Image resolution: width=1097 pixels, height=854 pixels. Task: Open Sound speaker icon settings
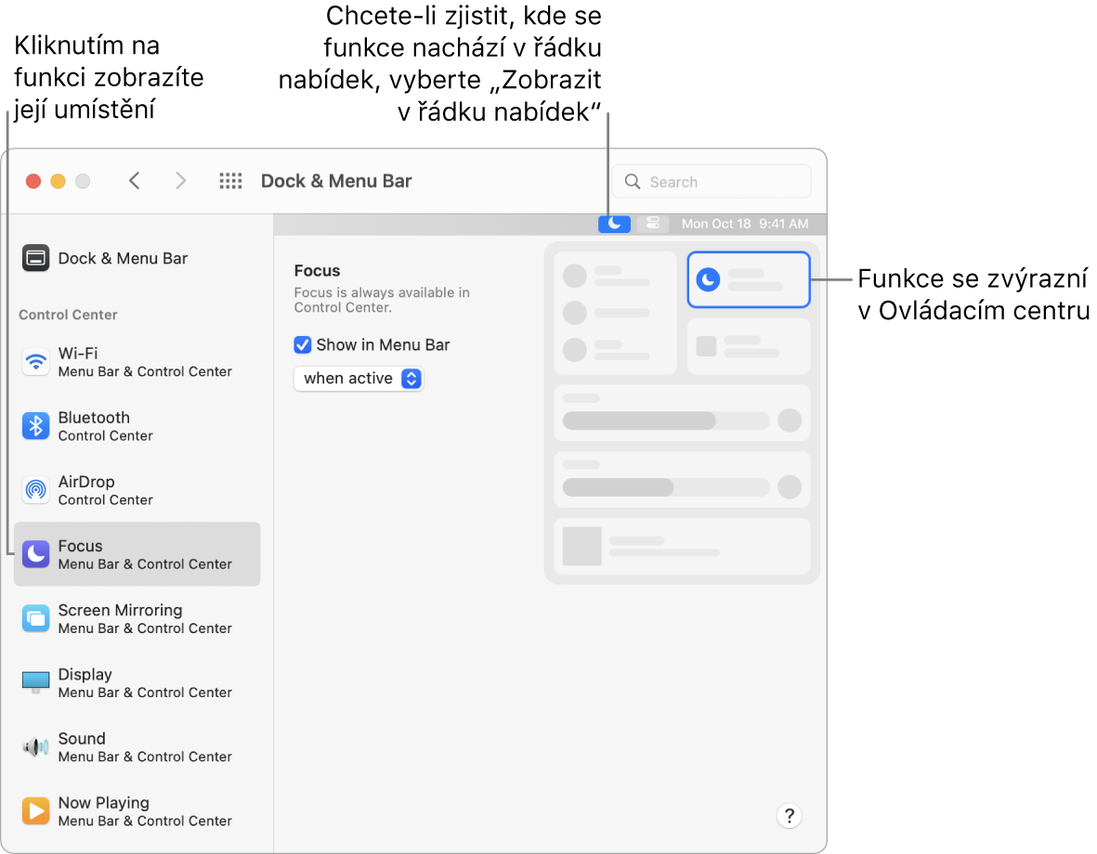(x=36, y=747)
